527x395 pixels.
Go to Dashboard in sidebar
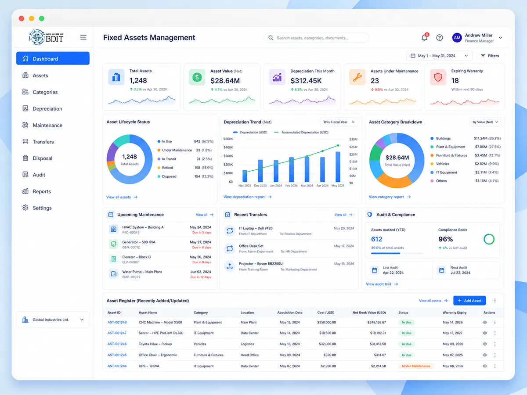tap(53, 58)
